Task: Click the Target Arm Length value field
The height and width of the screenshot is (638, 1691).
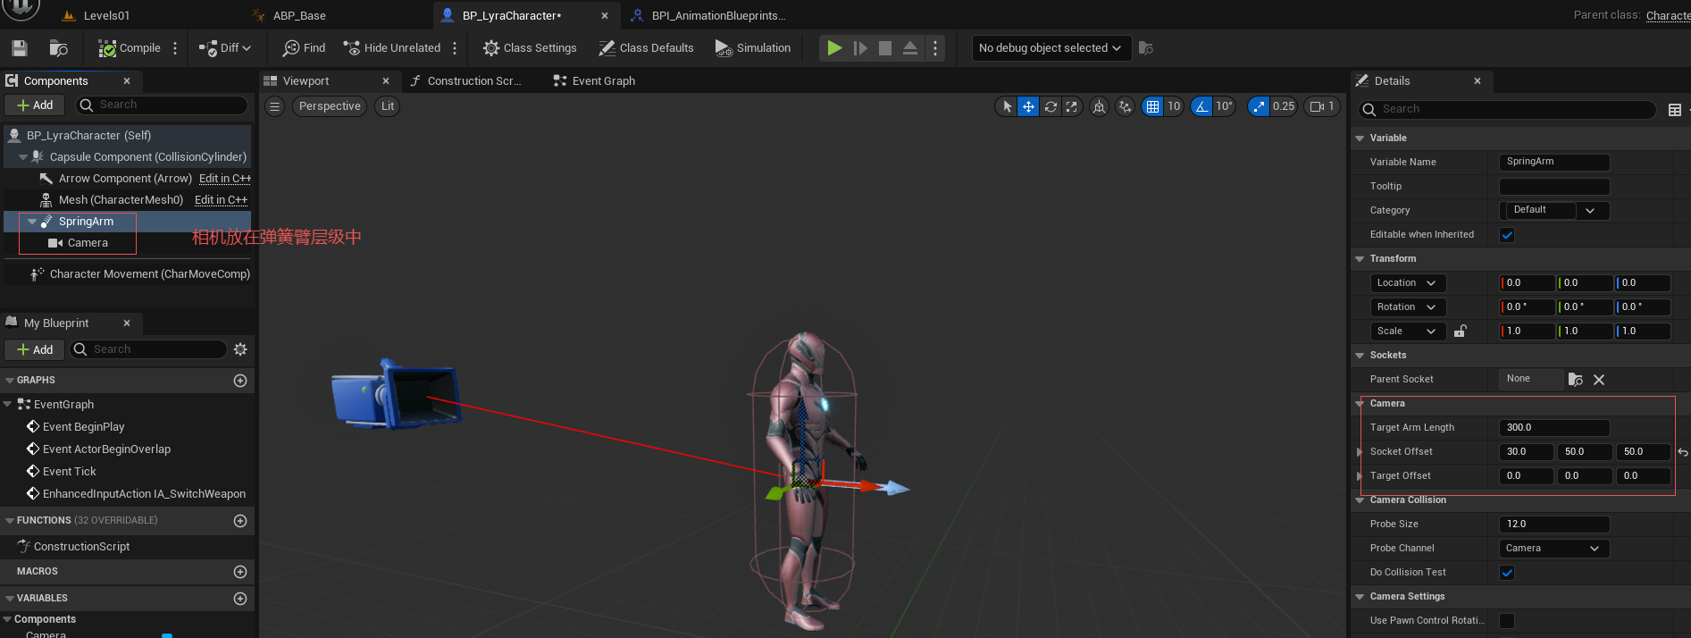Action: click(x=1554, y=428)
